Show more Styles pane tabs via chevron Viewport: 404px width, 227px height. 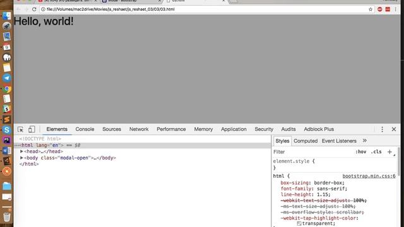click(365, 141)
